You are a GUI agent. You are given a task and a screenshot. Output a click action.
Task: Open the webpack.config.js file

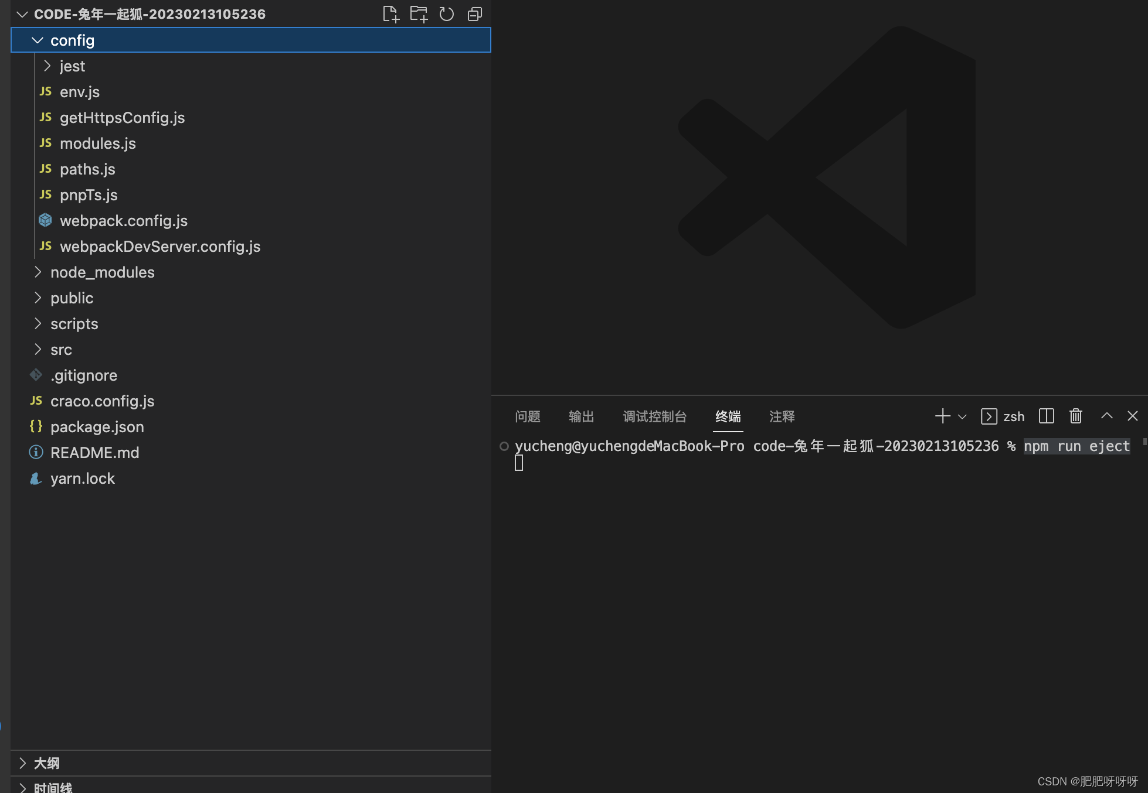[x=123, y=220]
